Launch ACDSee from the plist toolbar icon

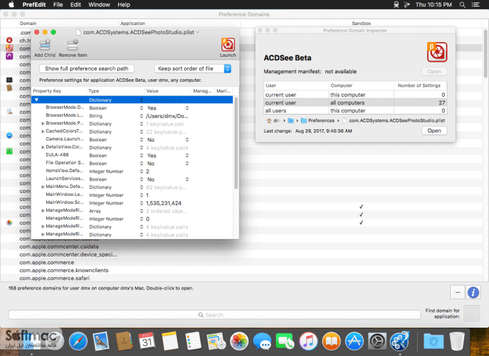228,47
